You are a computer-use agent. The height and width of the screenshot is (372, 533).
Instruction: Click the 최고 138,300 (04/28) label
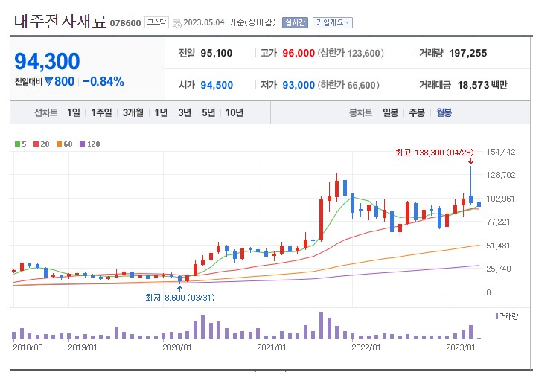tap(435, 153)
